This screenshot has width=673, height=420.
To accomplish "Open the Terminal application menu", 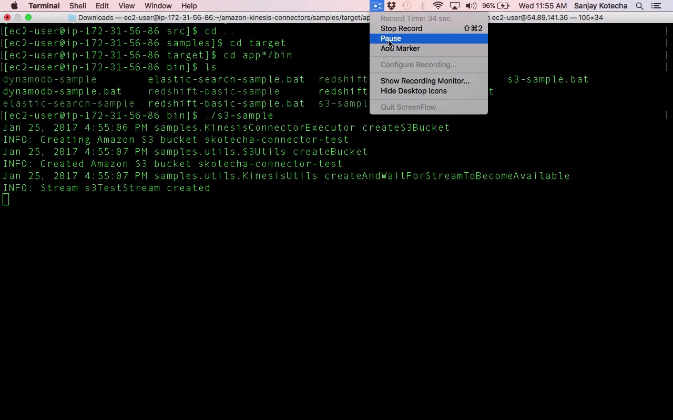I will click(x=44, y=6).
